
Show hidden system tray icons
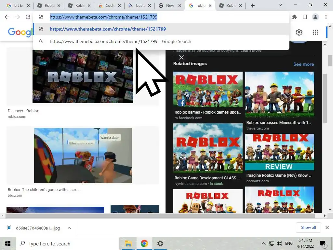click(263, 243)
